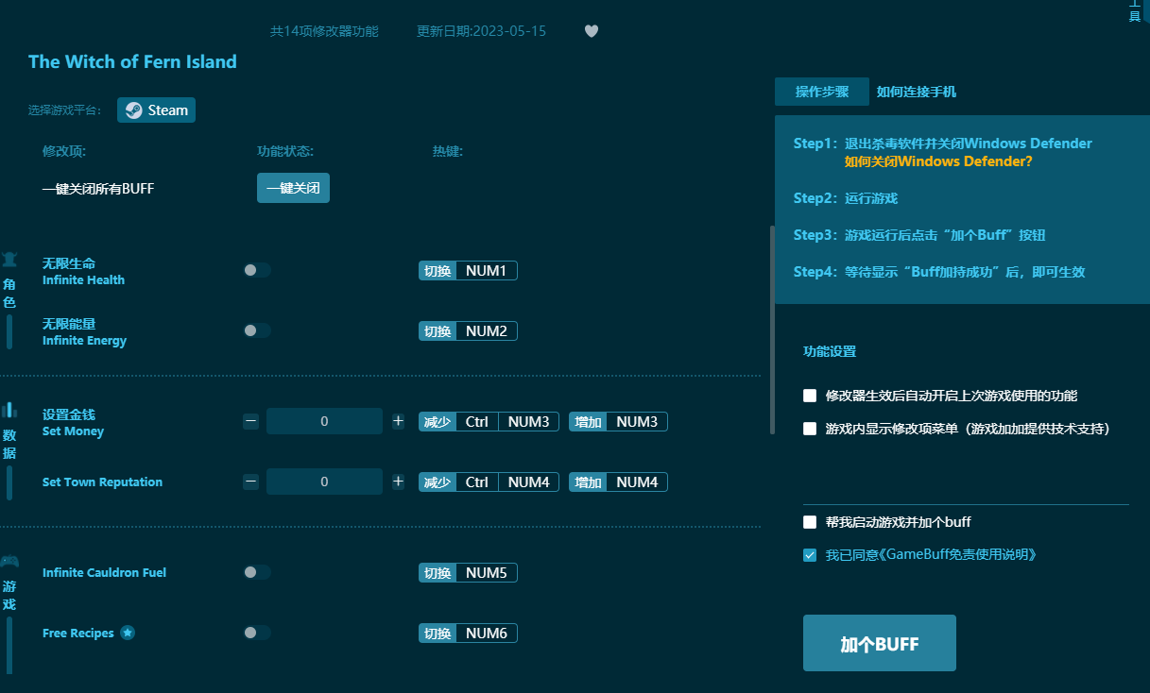This screenshot has width=1150, height=693.
Task: Click The Witch of Fern Island title
Action: point(132,62)
